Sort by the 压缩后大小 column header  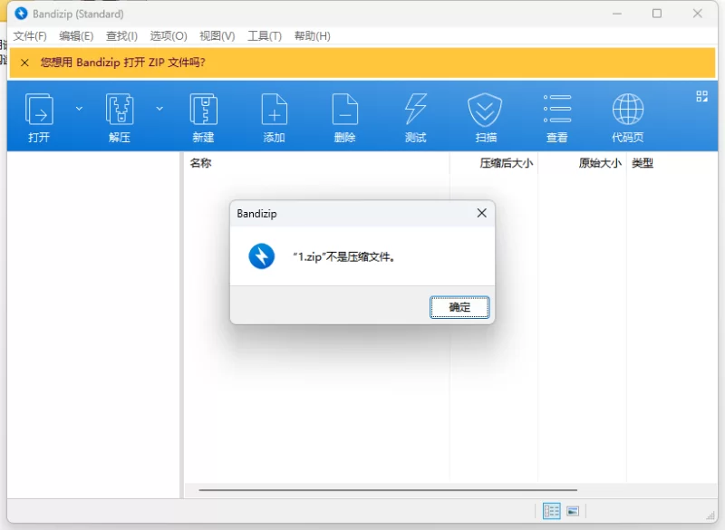[x=493, y=163]
